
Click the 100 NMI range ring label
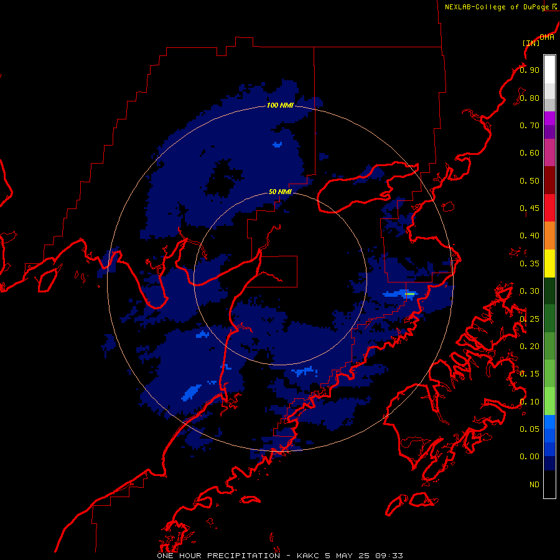click(280, 105)
